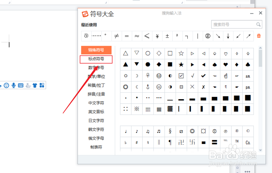The width and height of the screenshot is (272, 173).
Task: Insert the female ♀ symbol
Action: point(148,76)
